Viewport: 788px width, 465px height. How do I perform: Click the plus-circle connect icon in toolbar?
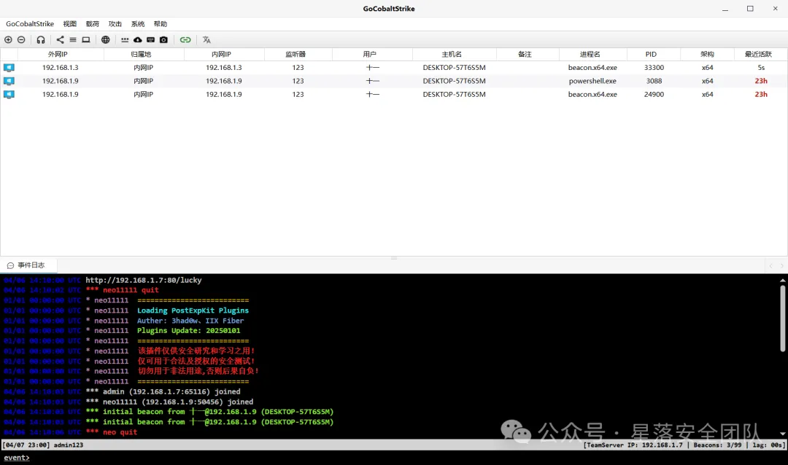(x=8, y=39)
